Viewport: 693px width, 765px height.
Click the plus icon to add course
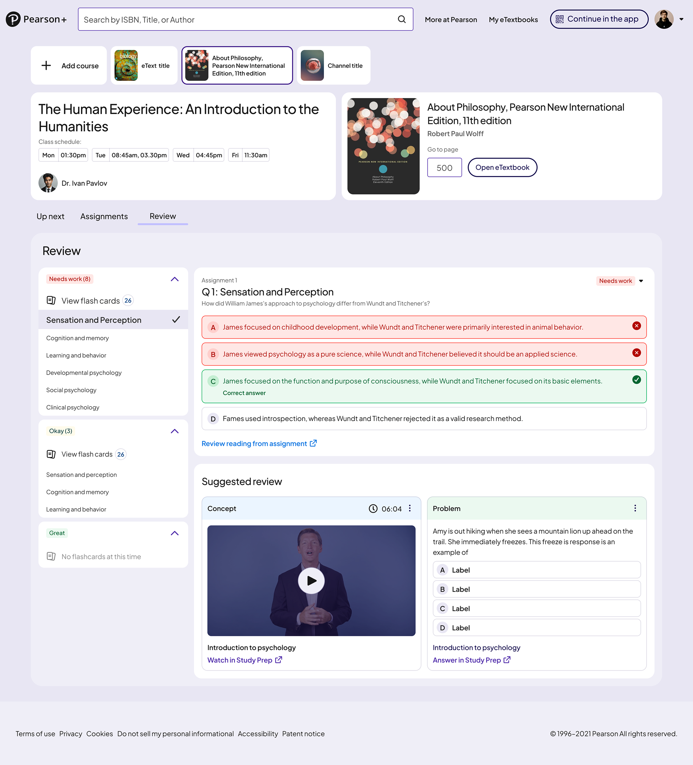[x=46, y=65]
